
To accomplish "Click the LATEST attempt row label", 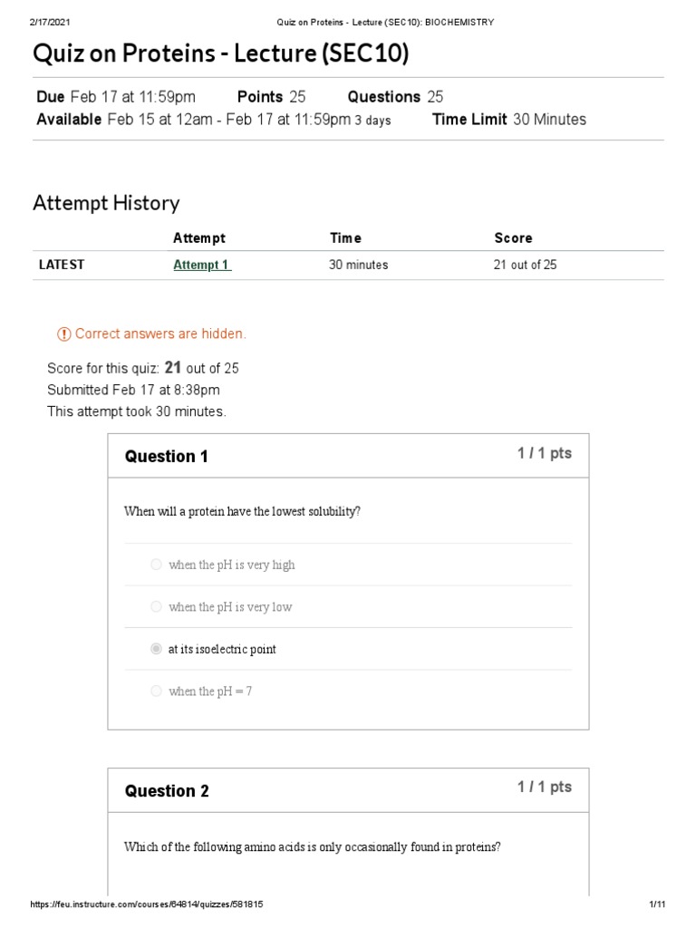I will (x=62, y=266).
